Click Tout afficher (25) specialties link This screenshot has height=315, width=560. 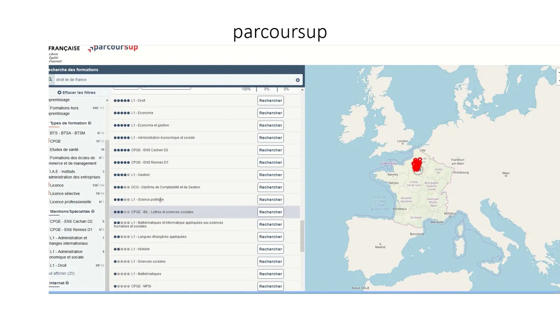[x=62, y=273]
